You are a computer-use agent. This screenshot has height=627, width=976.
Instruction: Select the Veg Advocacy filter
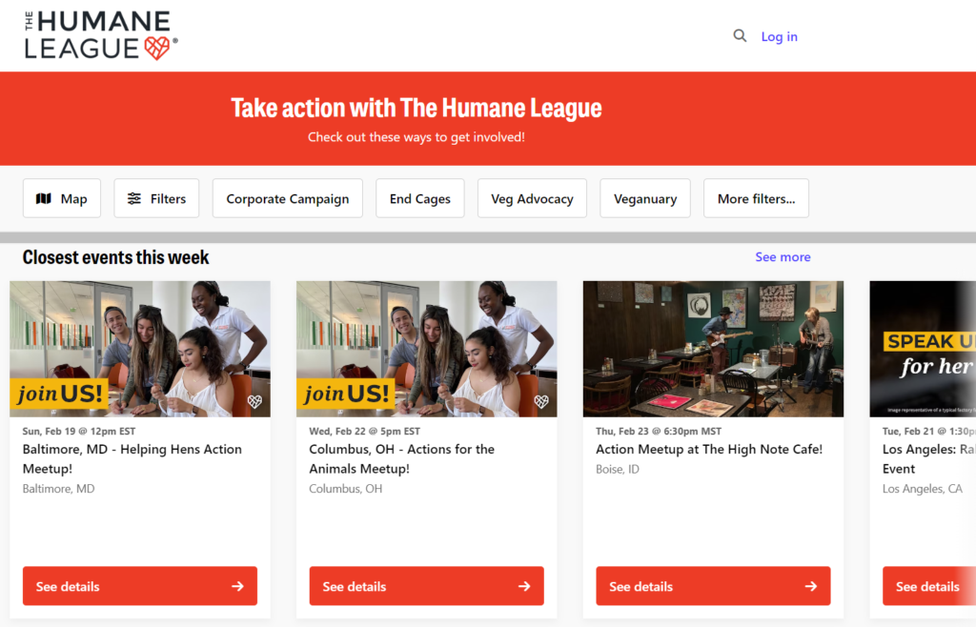tap(532, 198)
